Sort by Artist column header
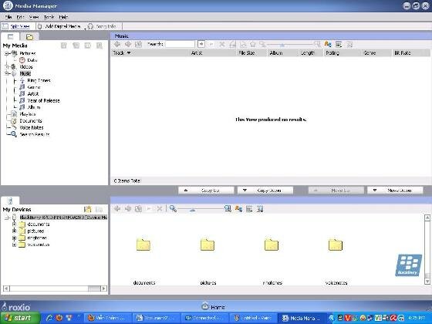Viewport: 432px width, 324px height. 212,53
